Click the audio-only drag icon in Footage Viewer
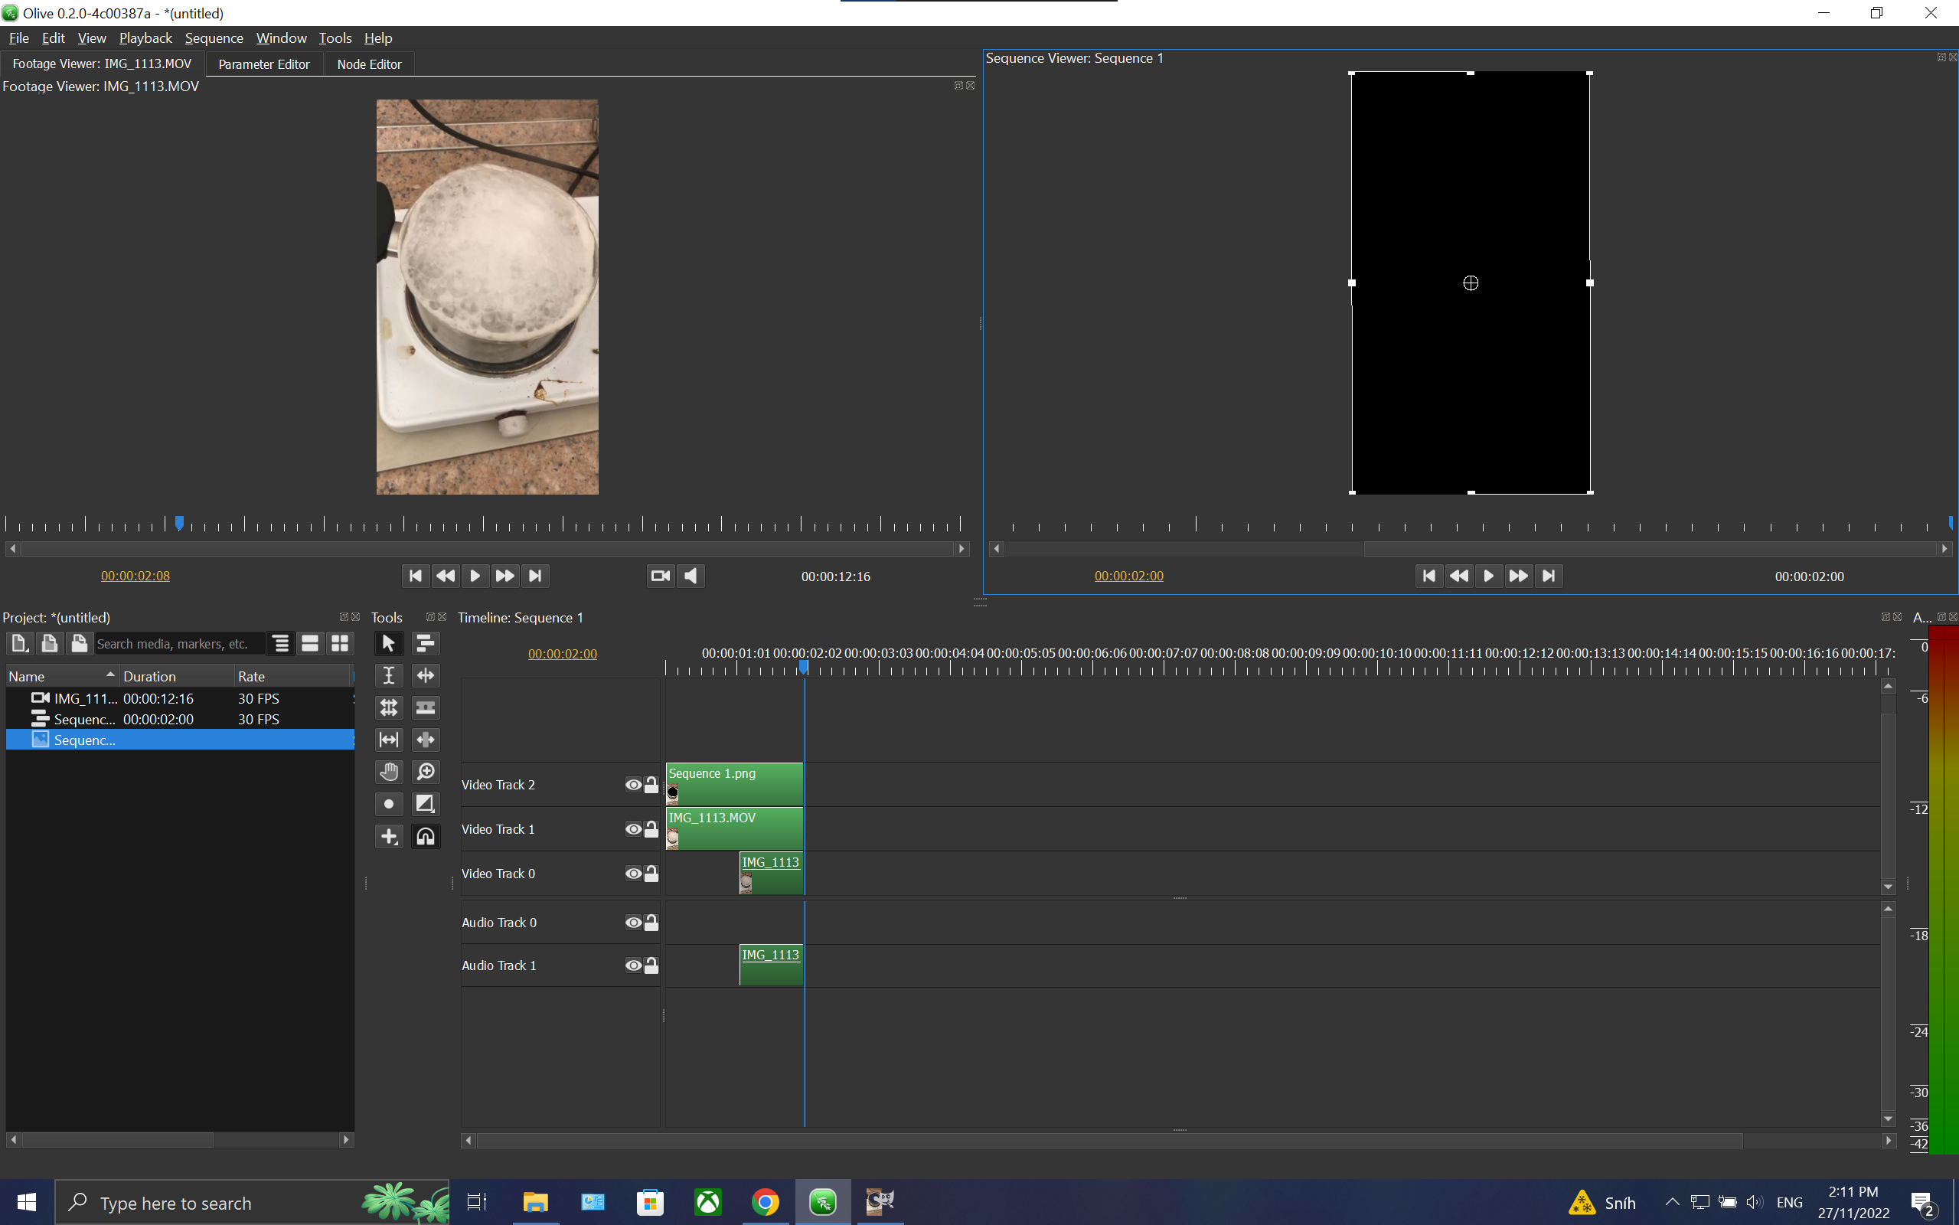The image size is (1959, 1225). click(690, 576)
